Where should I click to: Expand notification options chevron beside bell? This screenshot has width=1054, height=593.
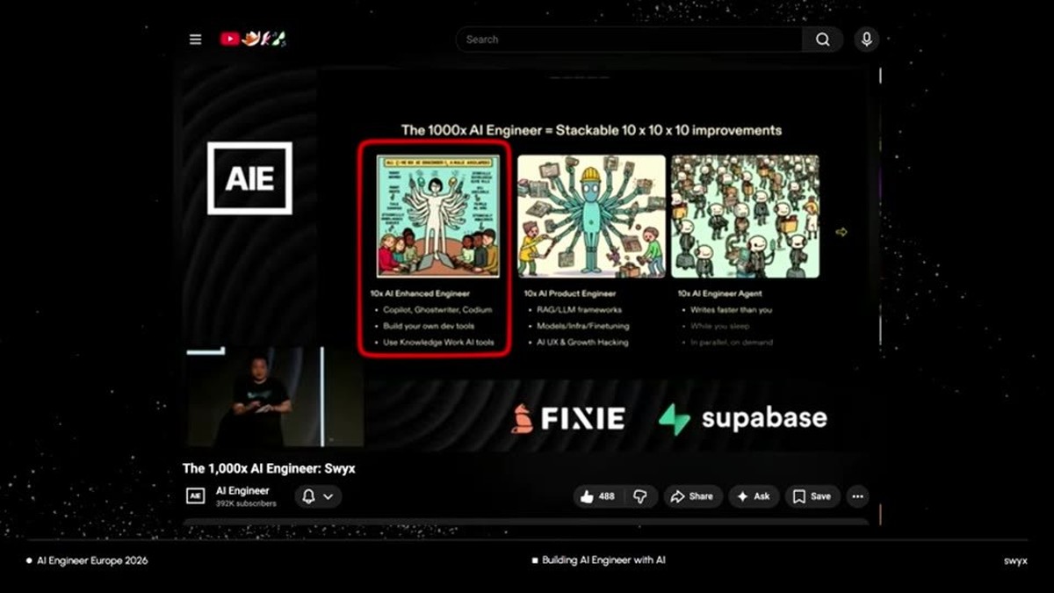click(328, 496)
